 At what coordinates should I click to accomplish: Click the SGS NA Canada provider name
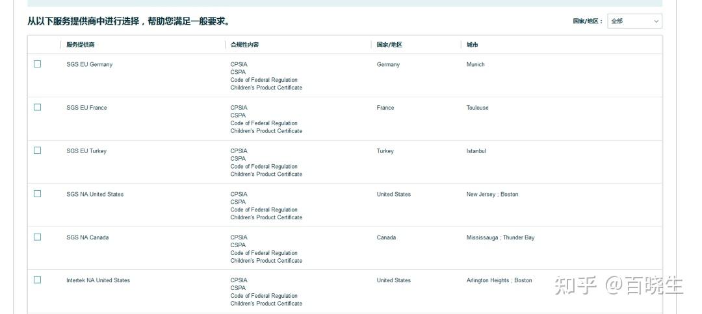87,237
